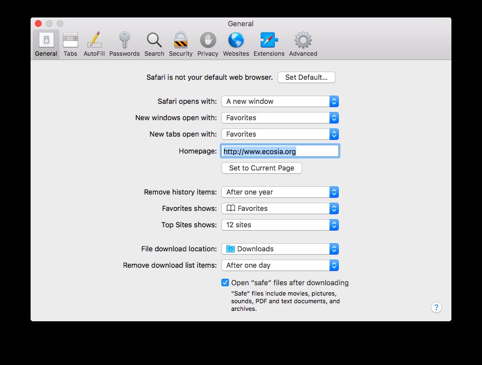
Task: Click the 'Safari is not your default' text
Action: coord(210,78)
